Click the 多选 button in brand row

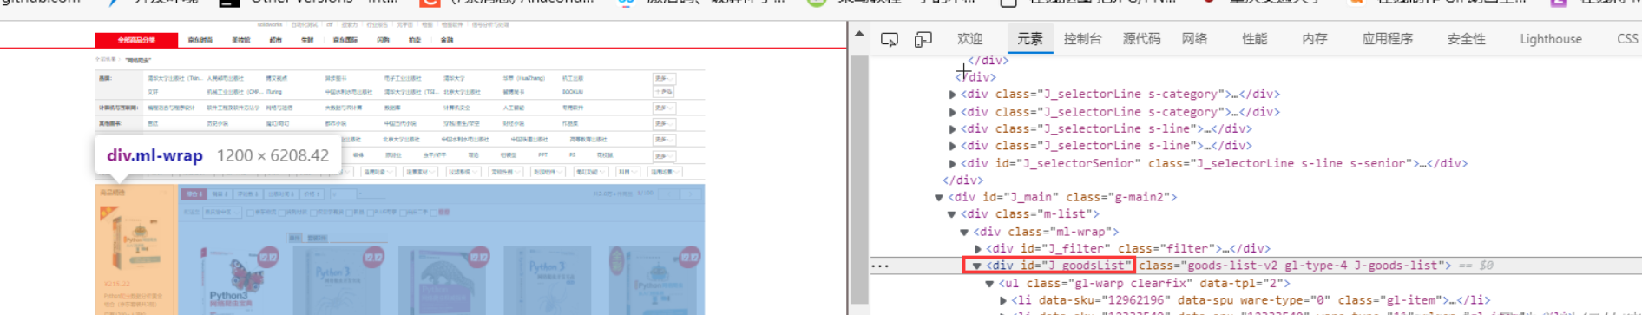[663, 91]
